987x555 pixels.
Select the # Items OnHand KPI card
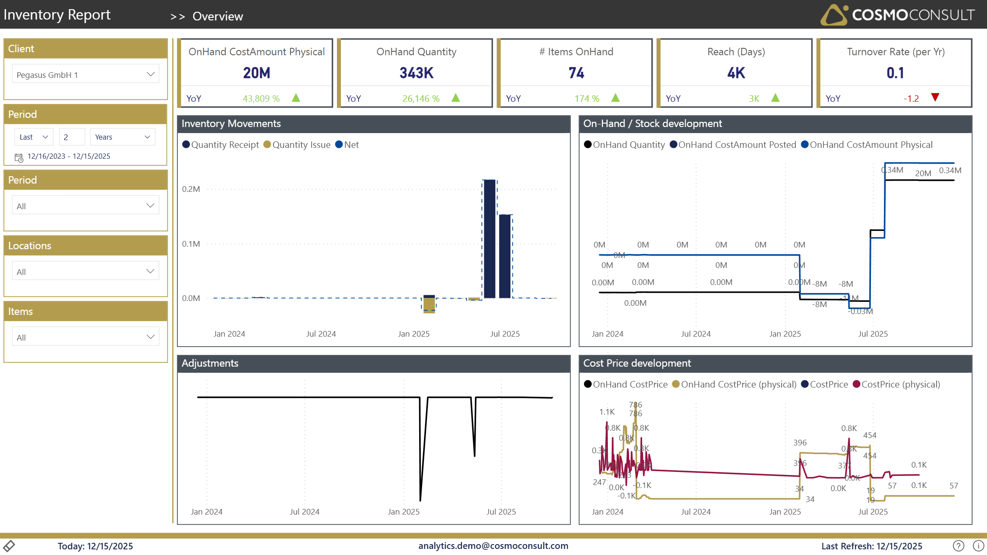pyautogui.click(x=576, y=72)
